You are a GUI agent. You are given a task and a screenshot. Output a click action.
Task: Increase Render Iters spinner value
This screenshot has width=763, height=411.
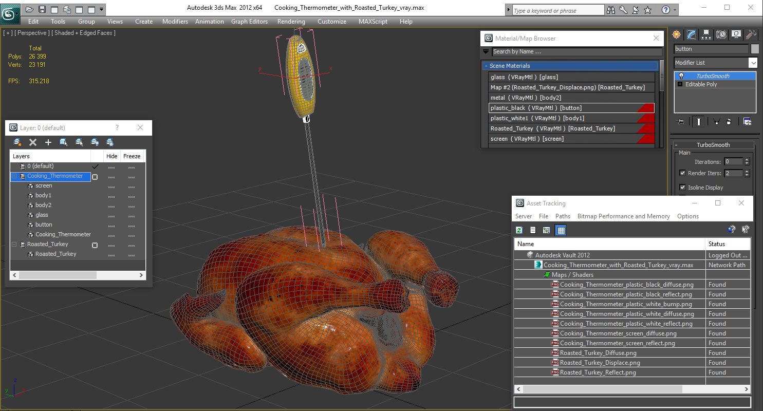pyautogui.click(x=747, y=172)
